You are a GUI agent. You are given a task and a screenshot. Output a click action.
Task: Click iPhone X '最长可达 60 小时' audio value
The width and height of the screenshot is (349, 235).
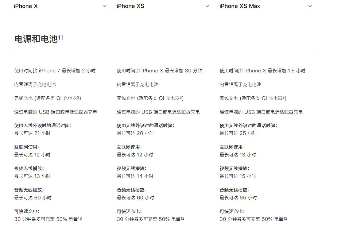(x=33, y=198)
